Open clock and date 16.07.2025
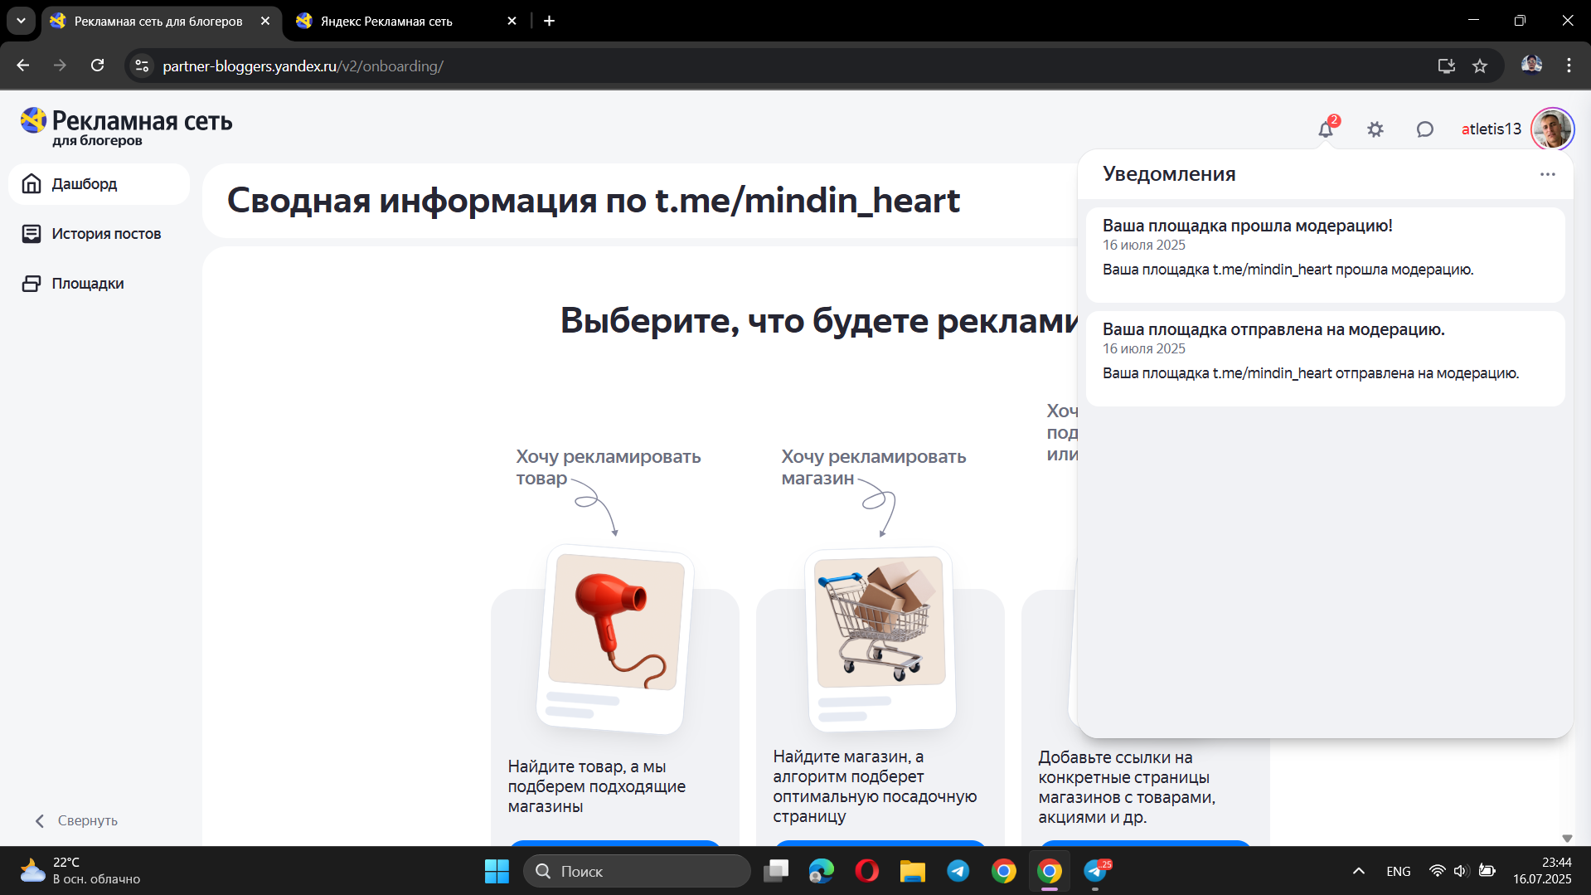1591x895 pixels. click(x=1542, y=871)
